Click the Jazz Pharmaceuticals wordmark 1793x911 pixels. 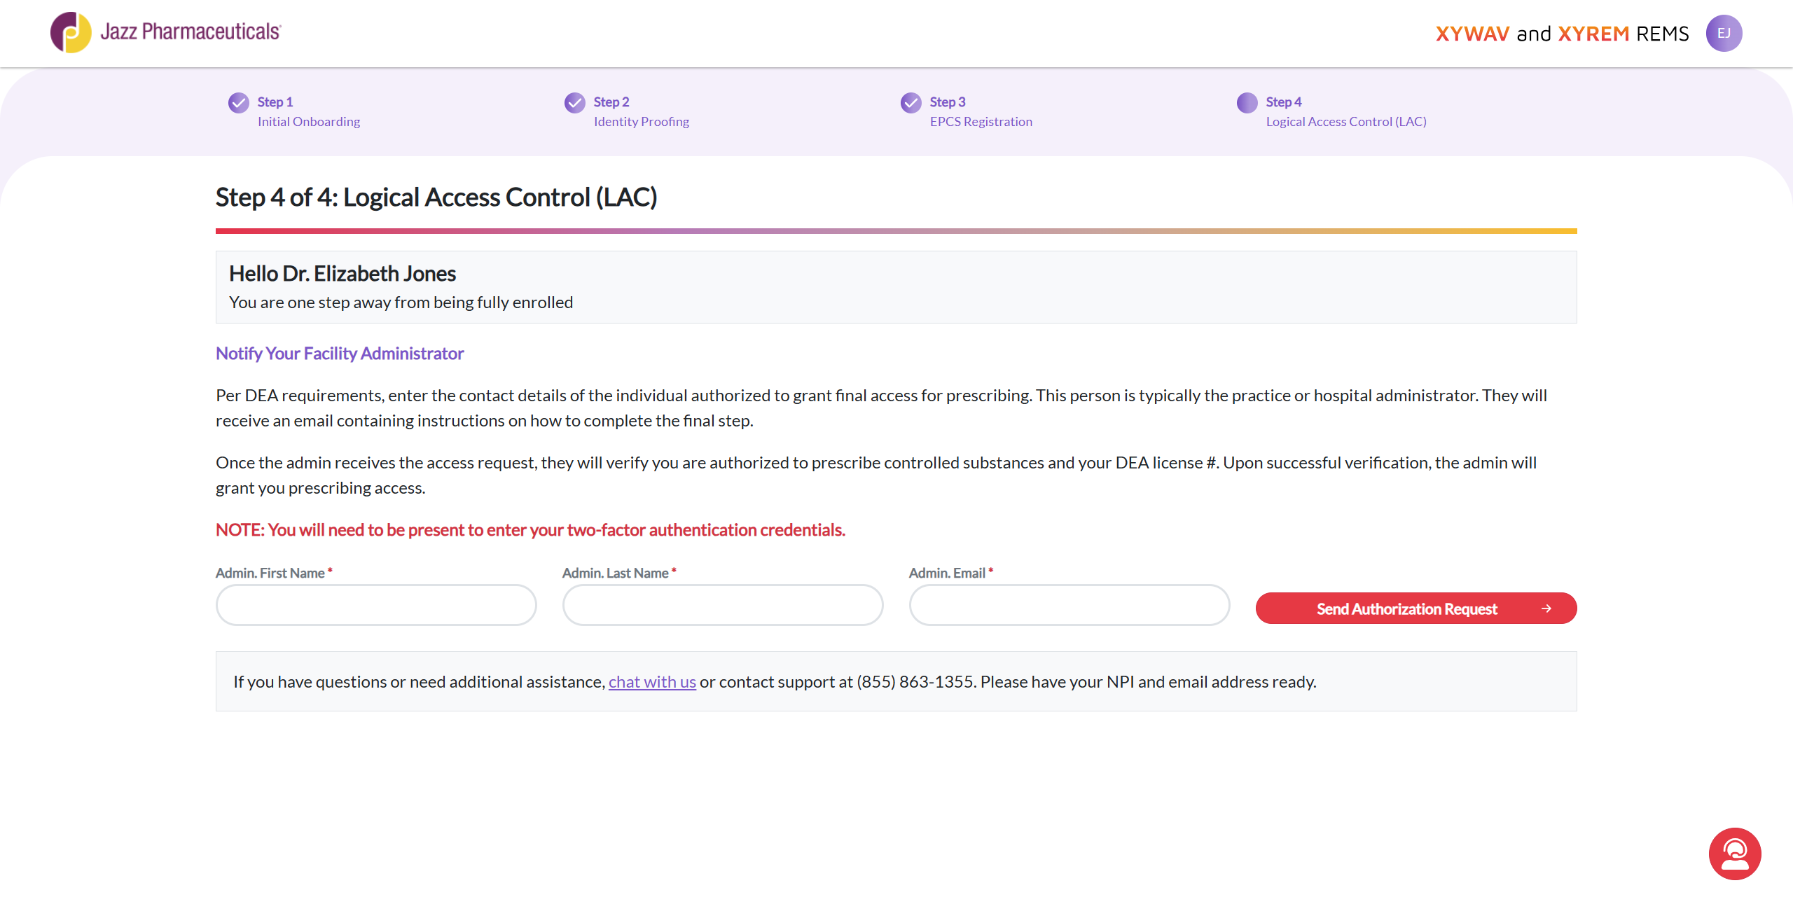point(191,32)
